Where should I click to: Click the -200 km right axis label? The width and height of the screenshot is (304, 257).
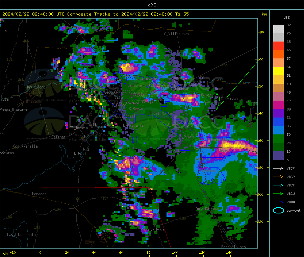click(260, 195)
